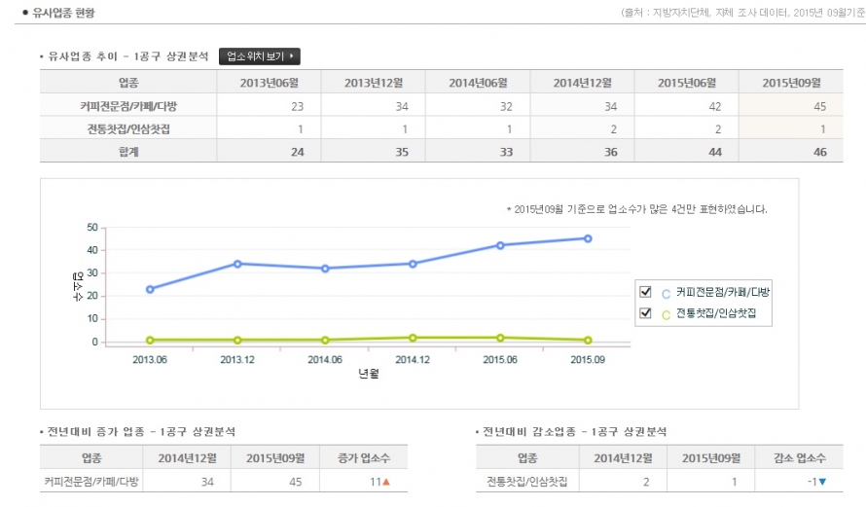Click the 증가 업소수 column header
This screenshot has height=507, width=866.
click(365, 457)
